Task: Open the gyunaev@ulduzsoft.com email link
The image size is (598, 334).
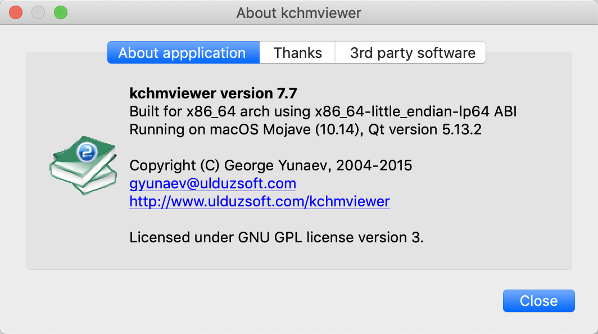Action: 213,184
